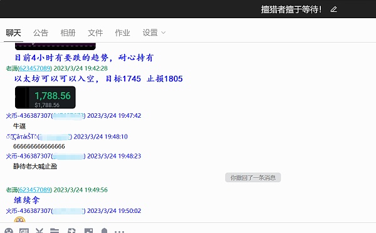Click the 火币-436387307 sender header at 19:48:23

73,157
